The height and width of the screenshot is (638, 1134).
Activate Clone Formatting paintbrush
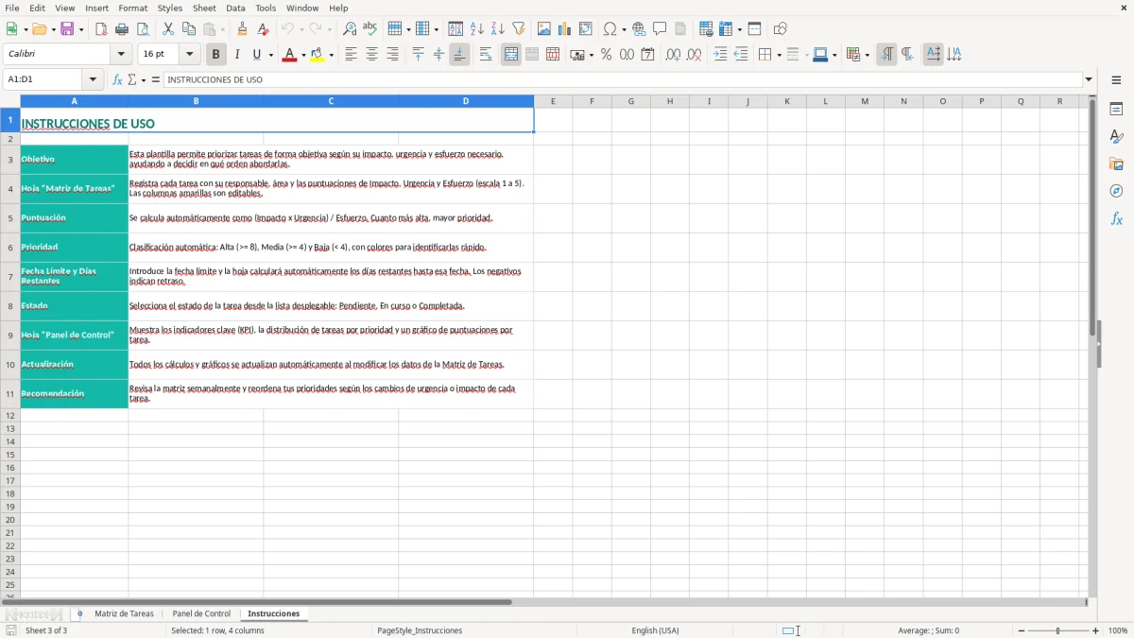pyautogui.click(x=243, y=29)
